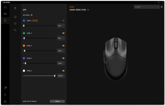Open the notifications bell icon
The width and height of the screenshot is (165, 106).
coord(5,88)
